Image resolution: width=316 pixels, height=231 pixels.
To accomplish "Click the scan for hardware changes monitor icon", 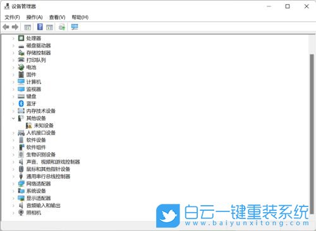I will coord(75,27).
